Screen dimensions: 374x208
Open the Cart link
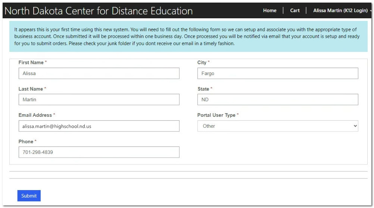pyautogui.click(x=295, y=10)
